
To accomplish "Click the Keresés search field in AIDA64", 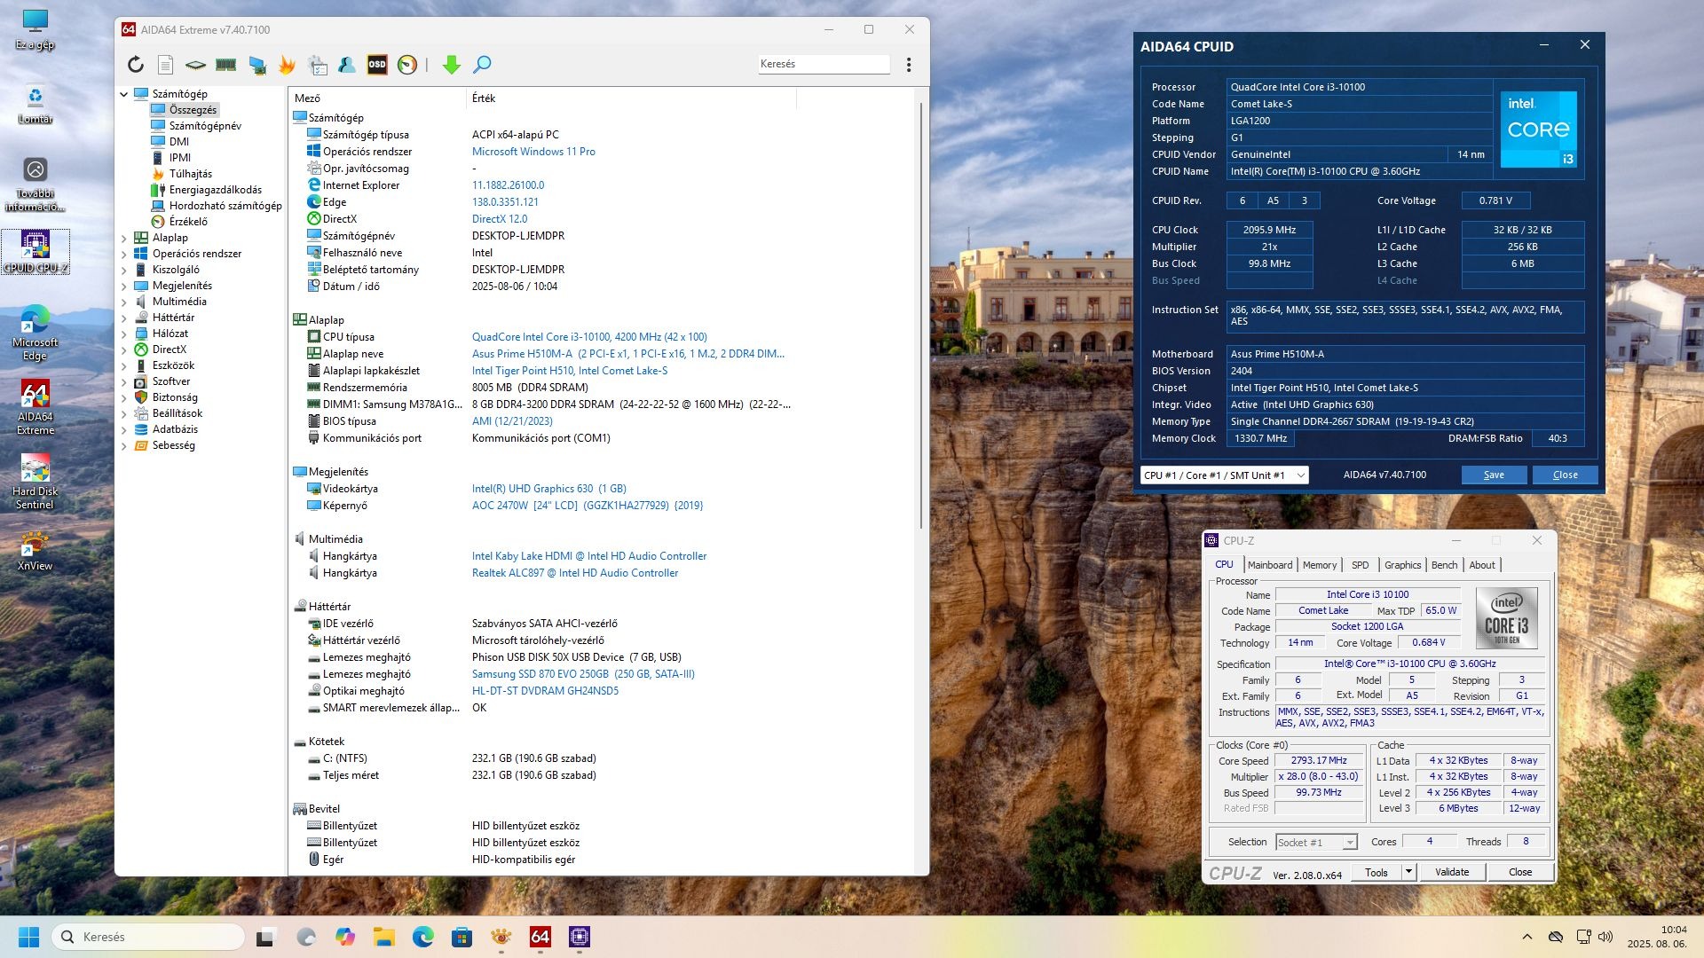I will click(823, 64).
